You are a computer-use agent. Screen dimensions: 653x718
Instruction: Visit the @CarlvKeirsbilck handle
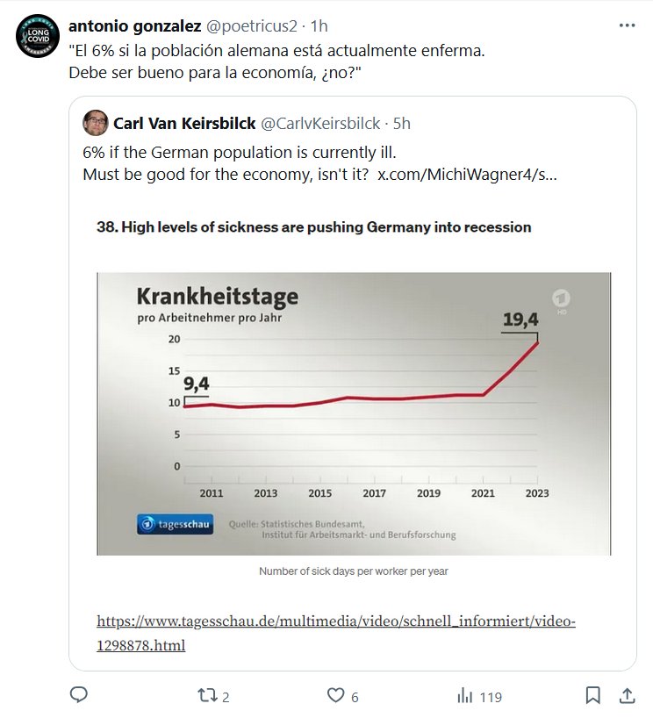321,124
